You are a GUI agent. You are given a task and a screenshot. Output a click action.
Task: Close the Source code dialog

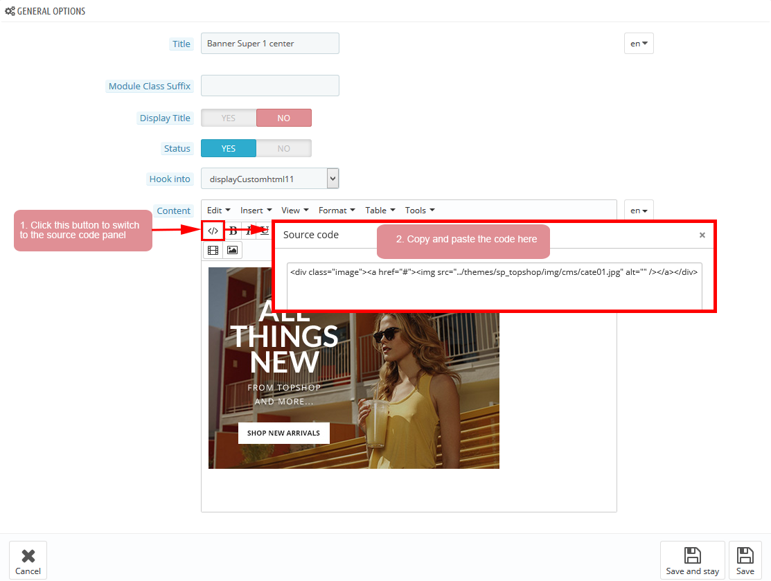coord(702,235)
